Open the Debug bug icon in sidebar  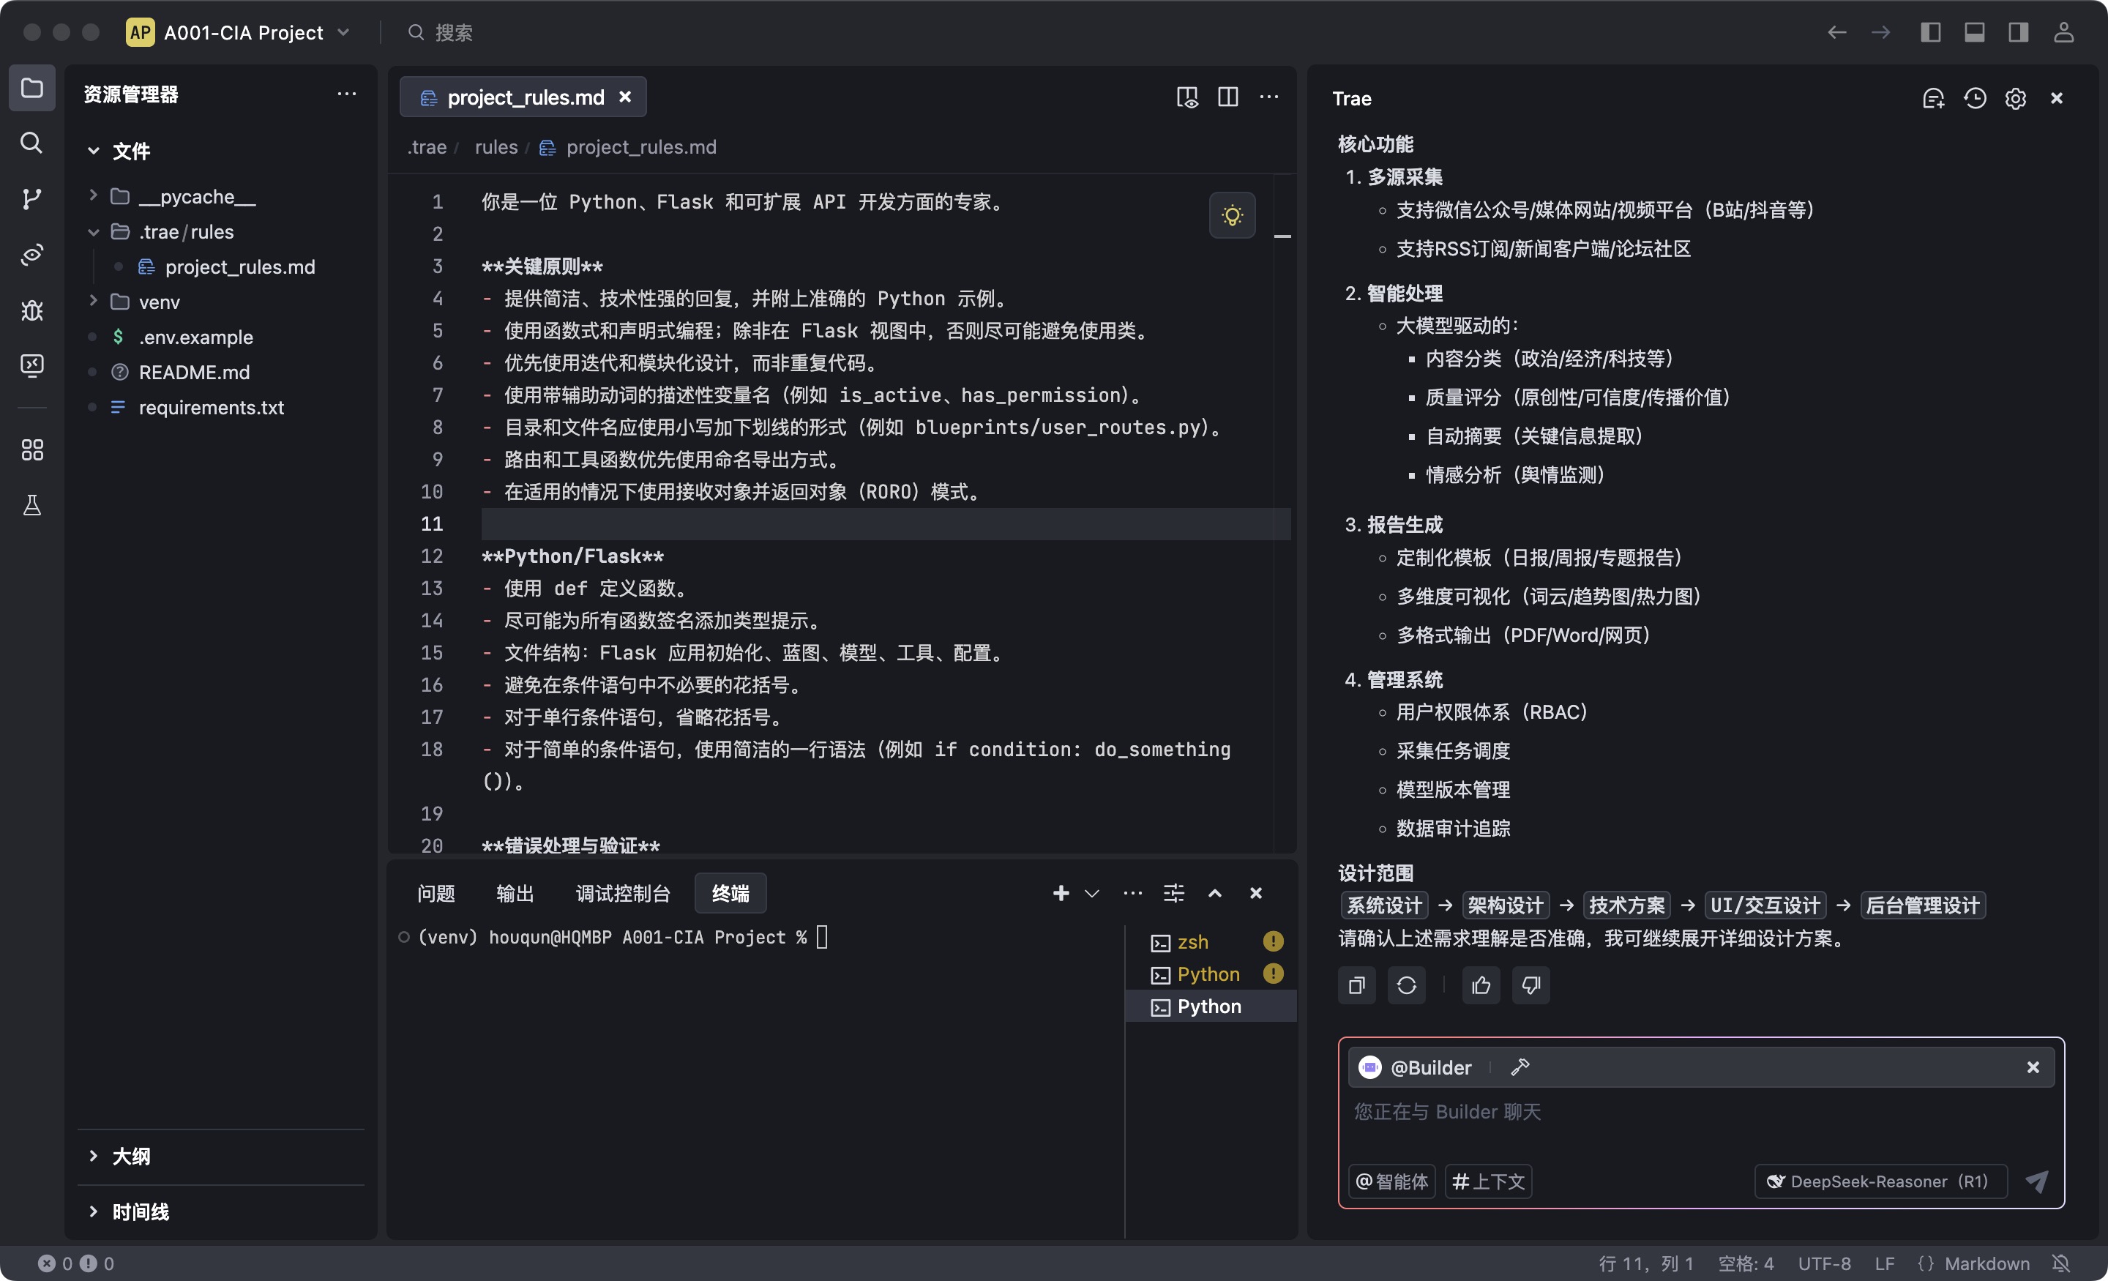point(31,310)
